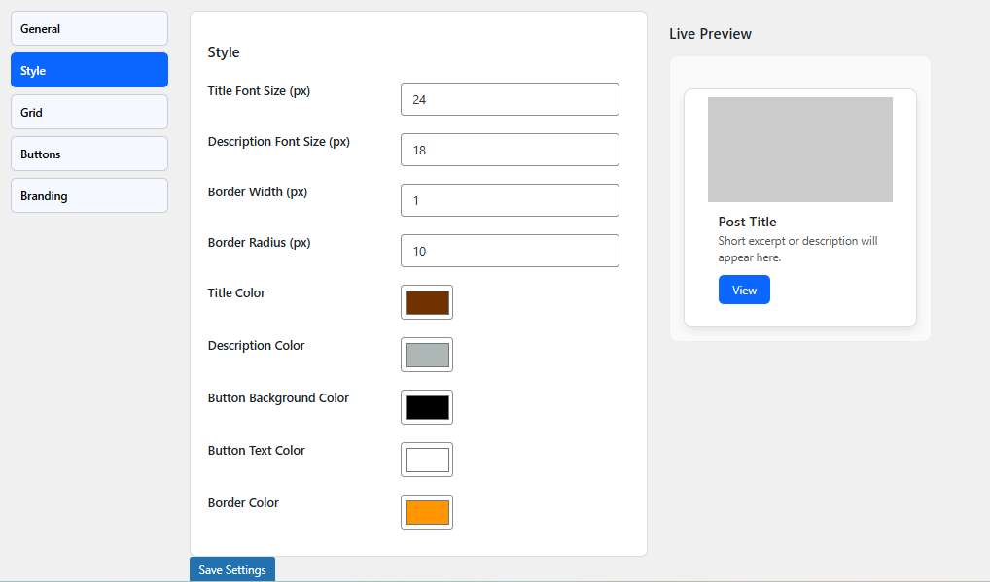Screen dimensions: 990x582
Task: Focus the Border Radius input field
Action: tap(510, 251)
